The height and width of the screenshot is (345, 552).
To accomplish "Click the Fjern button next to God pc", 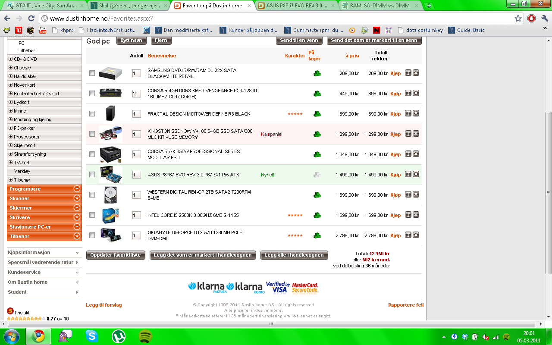I will 161,40.
